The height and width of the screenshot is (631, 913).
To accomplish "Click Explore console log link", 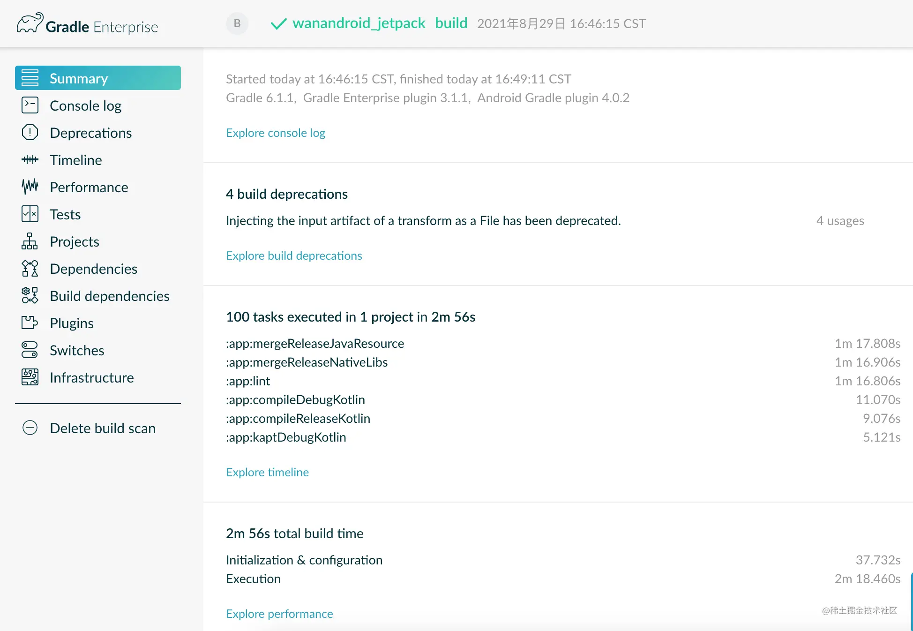I will [276, 132].
